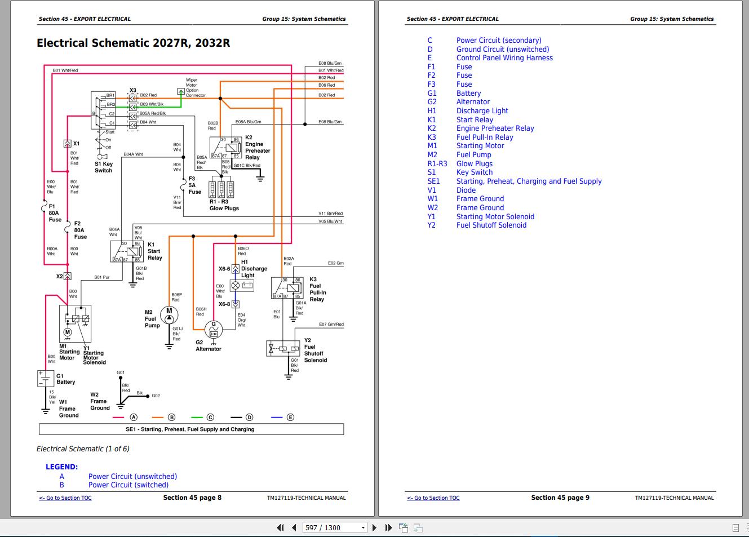
Task: Jump to the last page
Action: click(x=388, y=528)
